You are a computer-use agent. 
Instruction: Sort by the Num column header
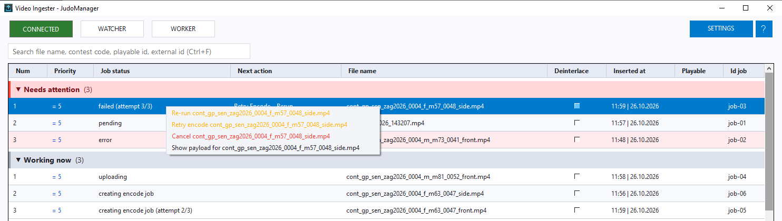point(28,71)
